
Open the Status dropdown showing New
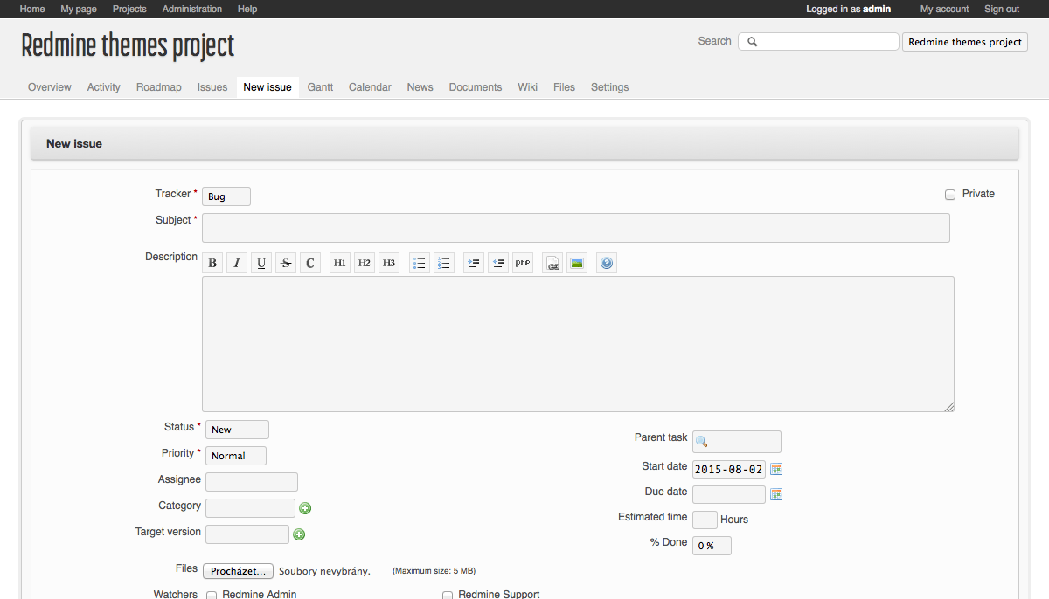pyautogui.click(x=237, y=430)
